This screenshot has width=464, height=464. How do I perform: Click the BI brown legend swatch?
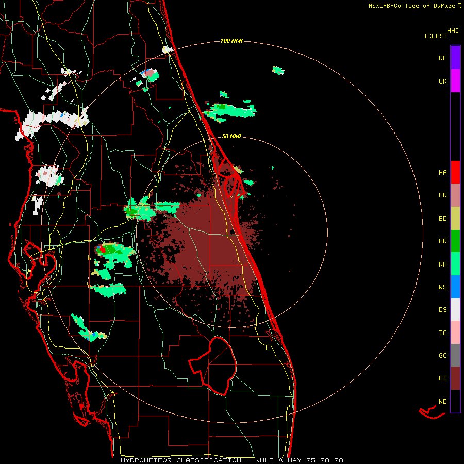coord(455,378)
